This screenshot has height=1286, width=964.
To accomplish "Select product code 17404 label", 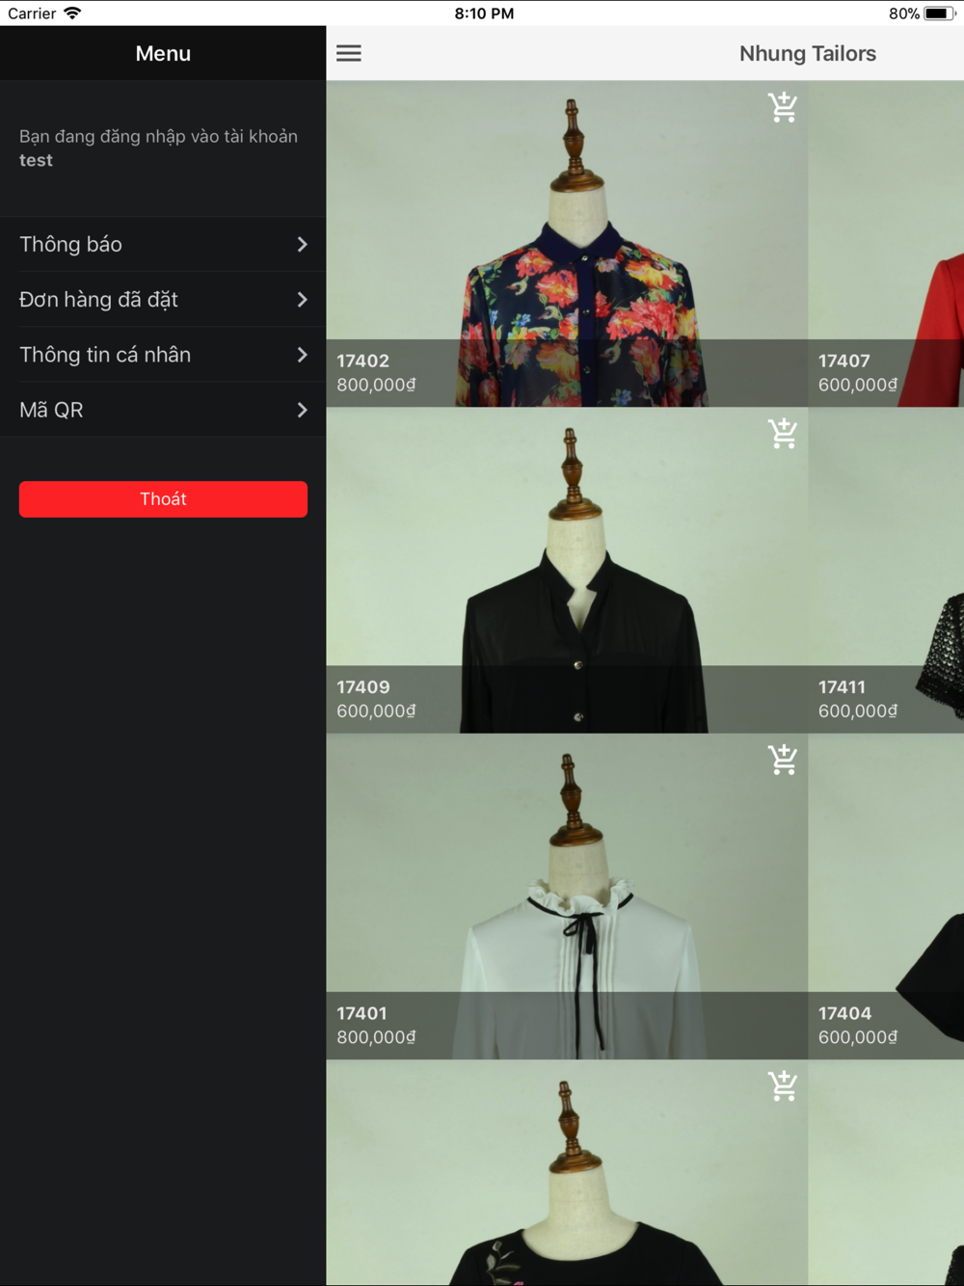I will tap(845, 1013).
